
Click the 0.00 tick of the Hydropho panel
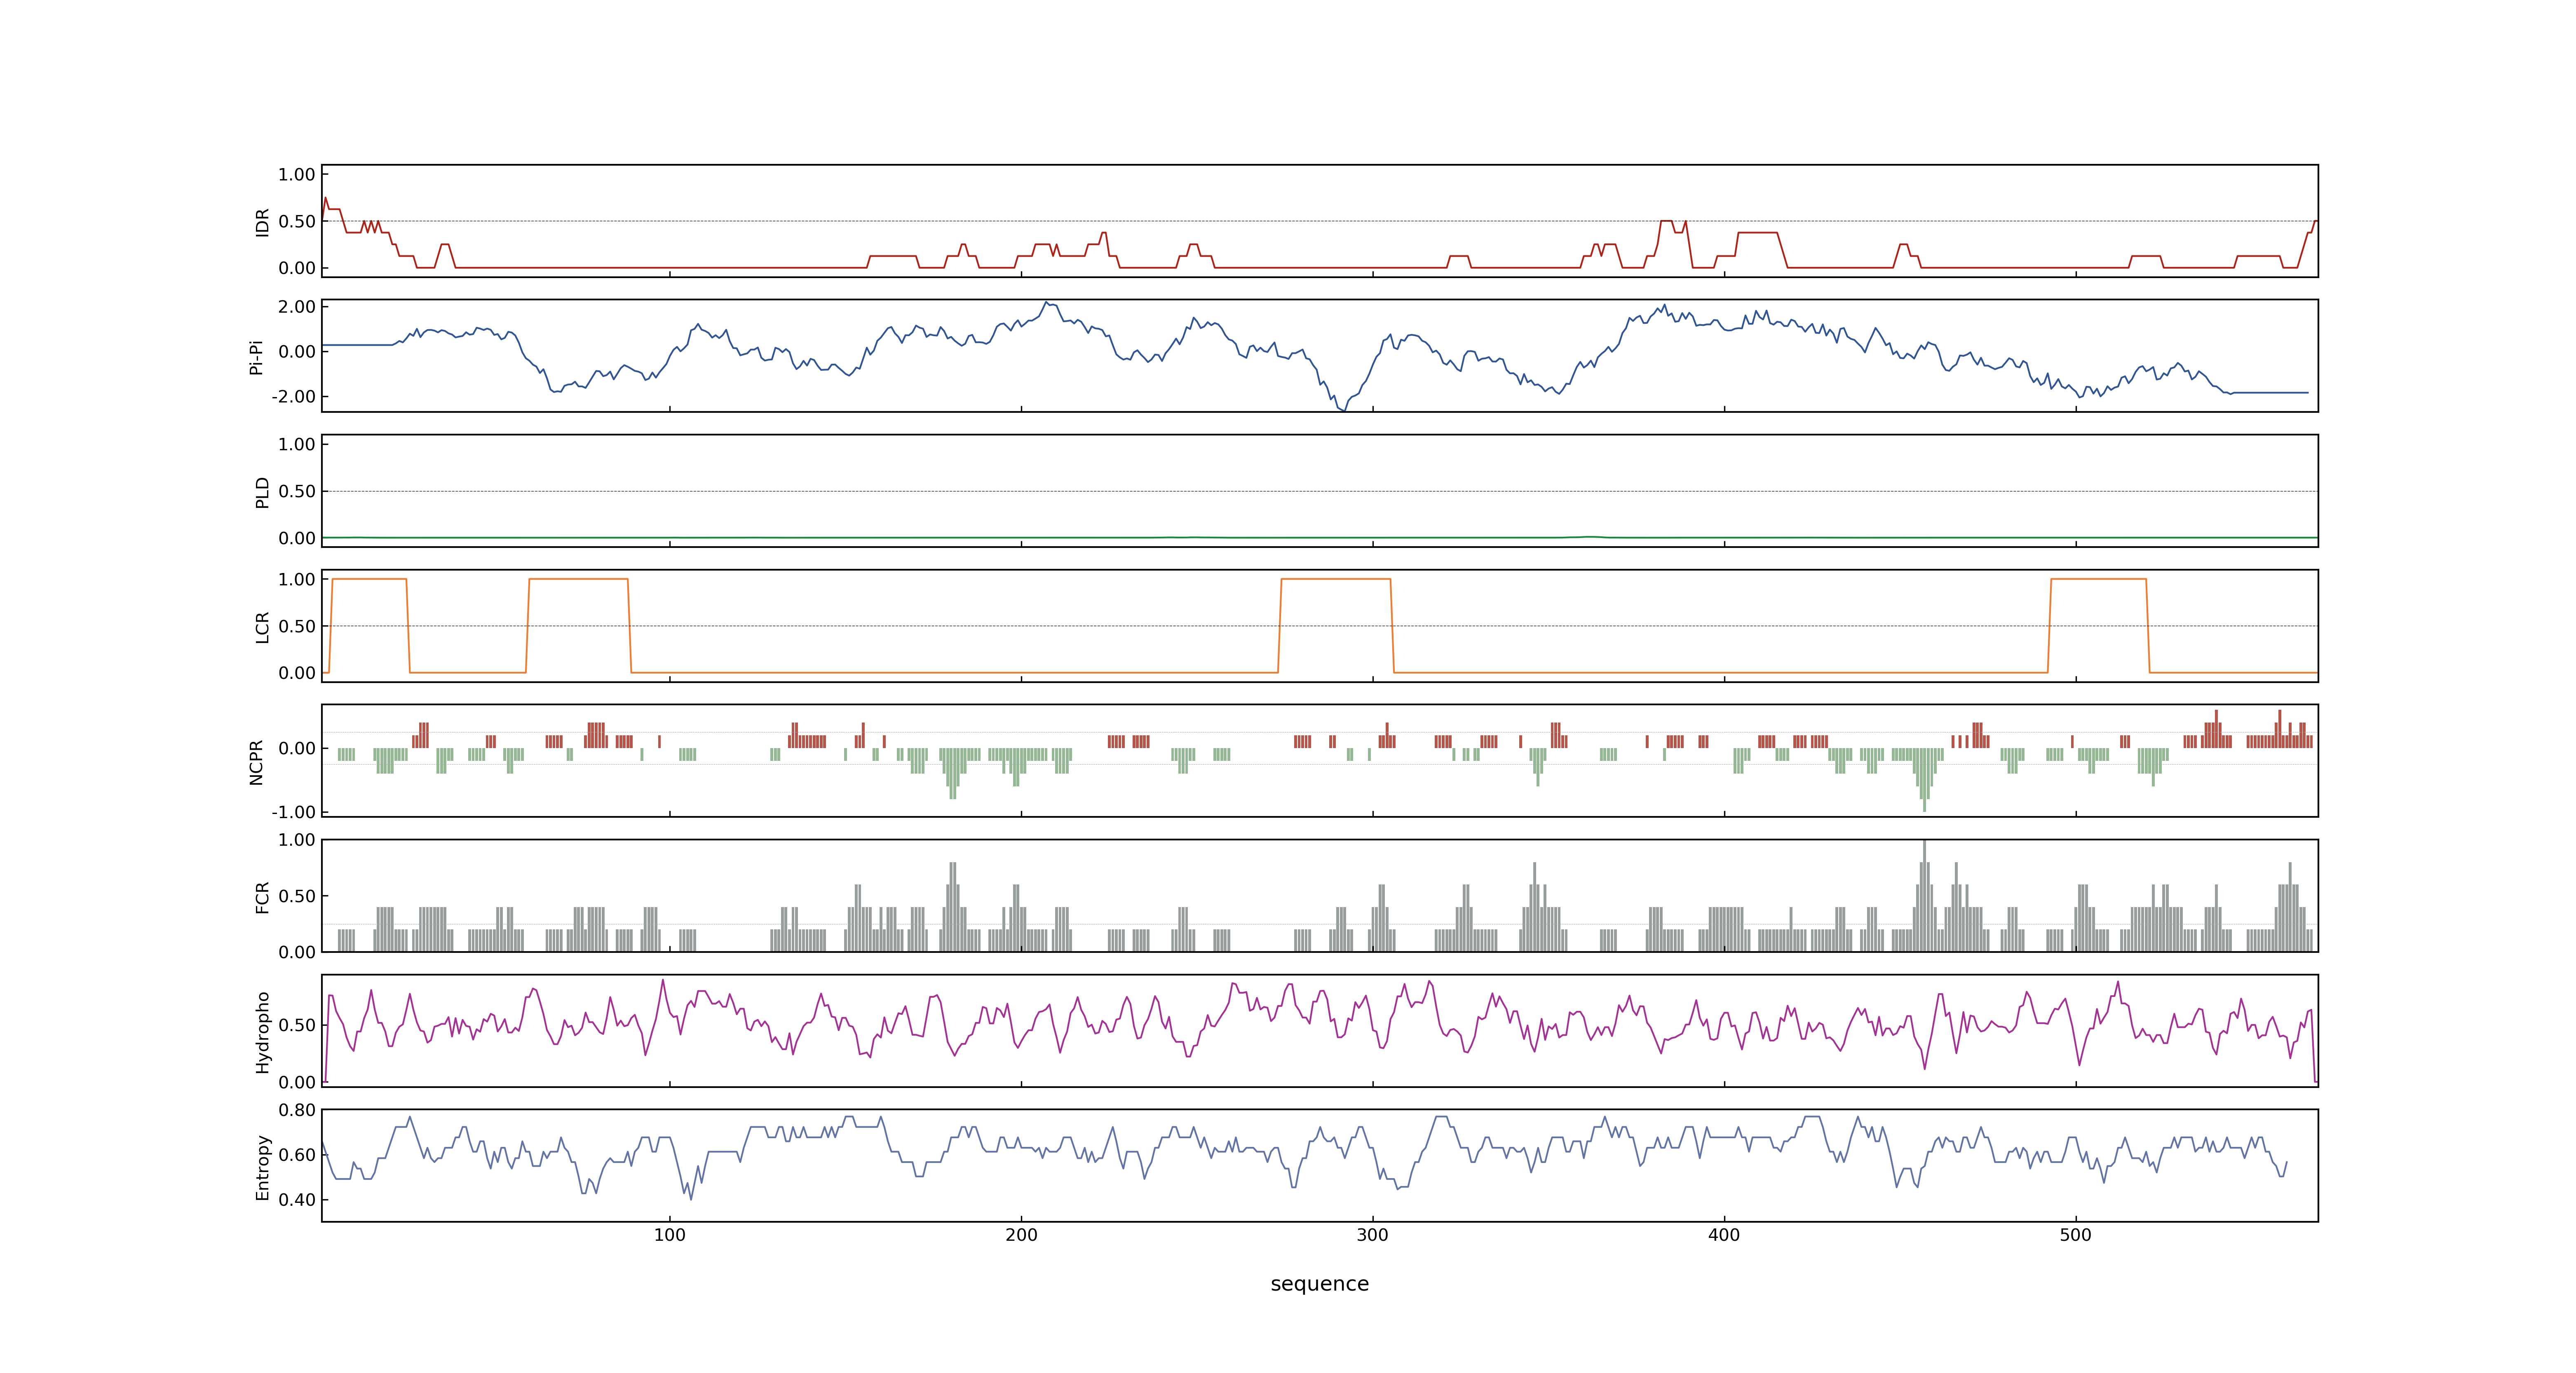(297, 1082)
